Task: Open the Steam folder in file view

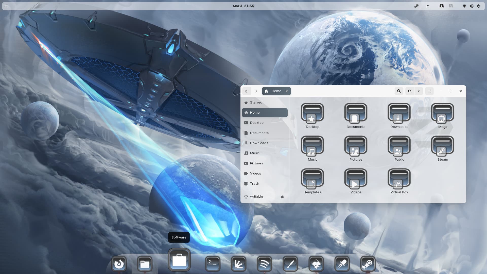Action: pyautogui.click(x=443, y=146)
